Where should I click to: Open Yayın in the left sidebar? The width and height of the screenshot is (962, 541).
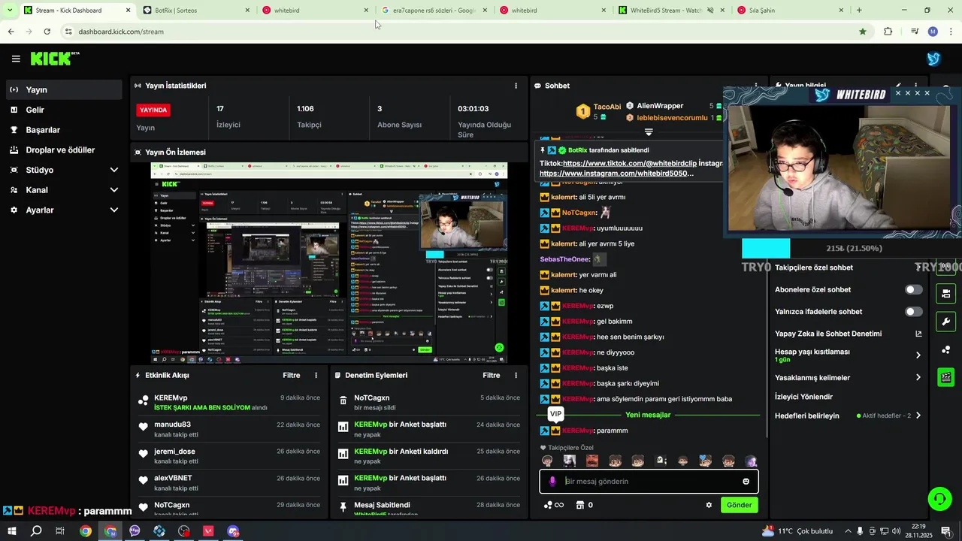point(63,89)
